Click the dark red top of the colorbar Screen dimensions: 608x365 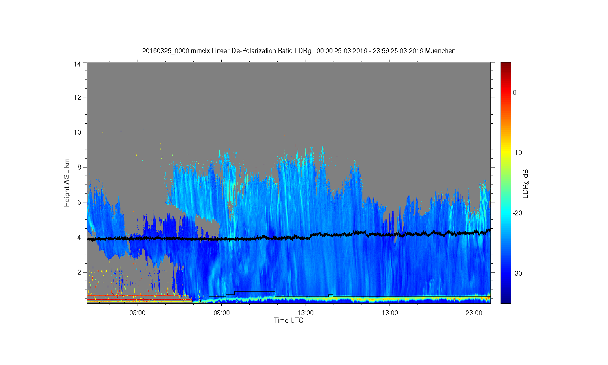(505, 67)
